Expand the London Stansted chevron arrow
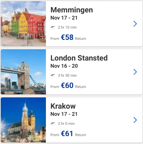Screen dimensions: 143x144 pyautogui.click(x=135, y=72)
